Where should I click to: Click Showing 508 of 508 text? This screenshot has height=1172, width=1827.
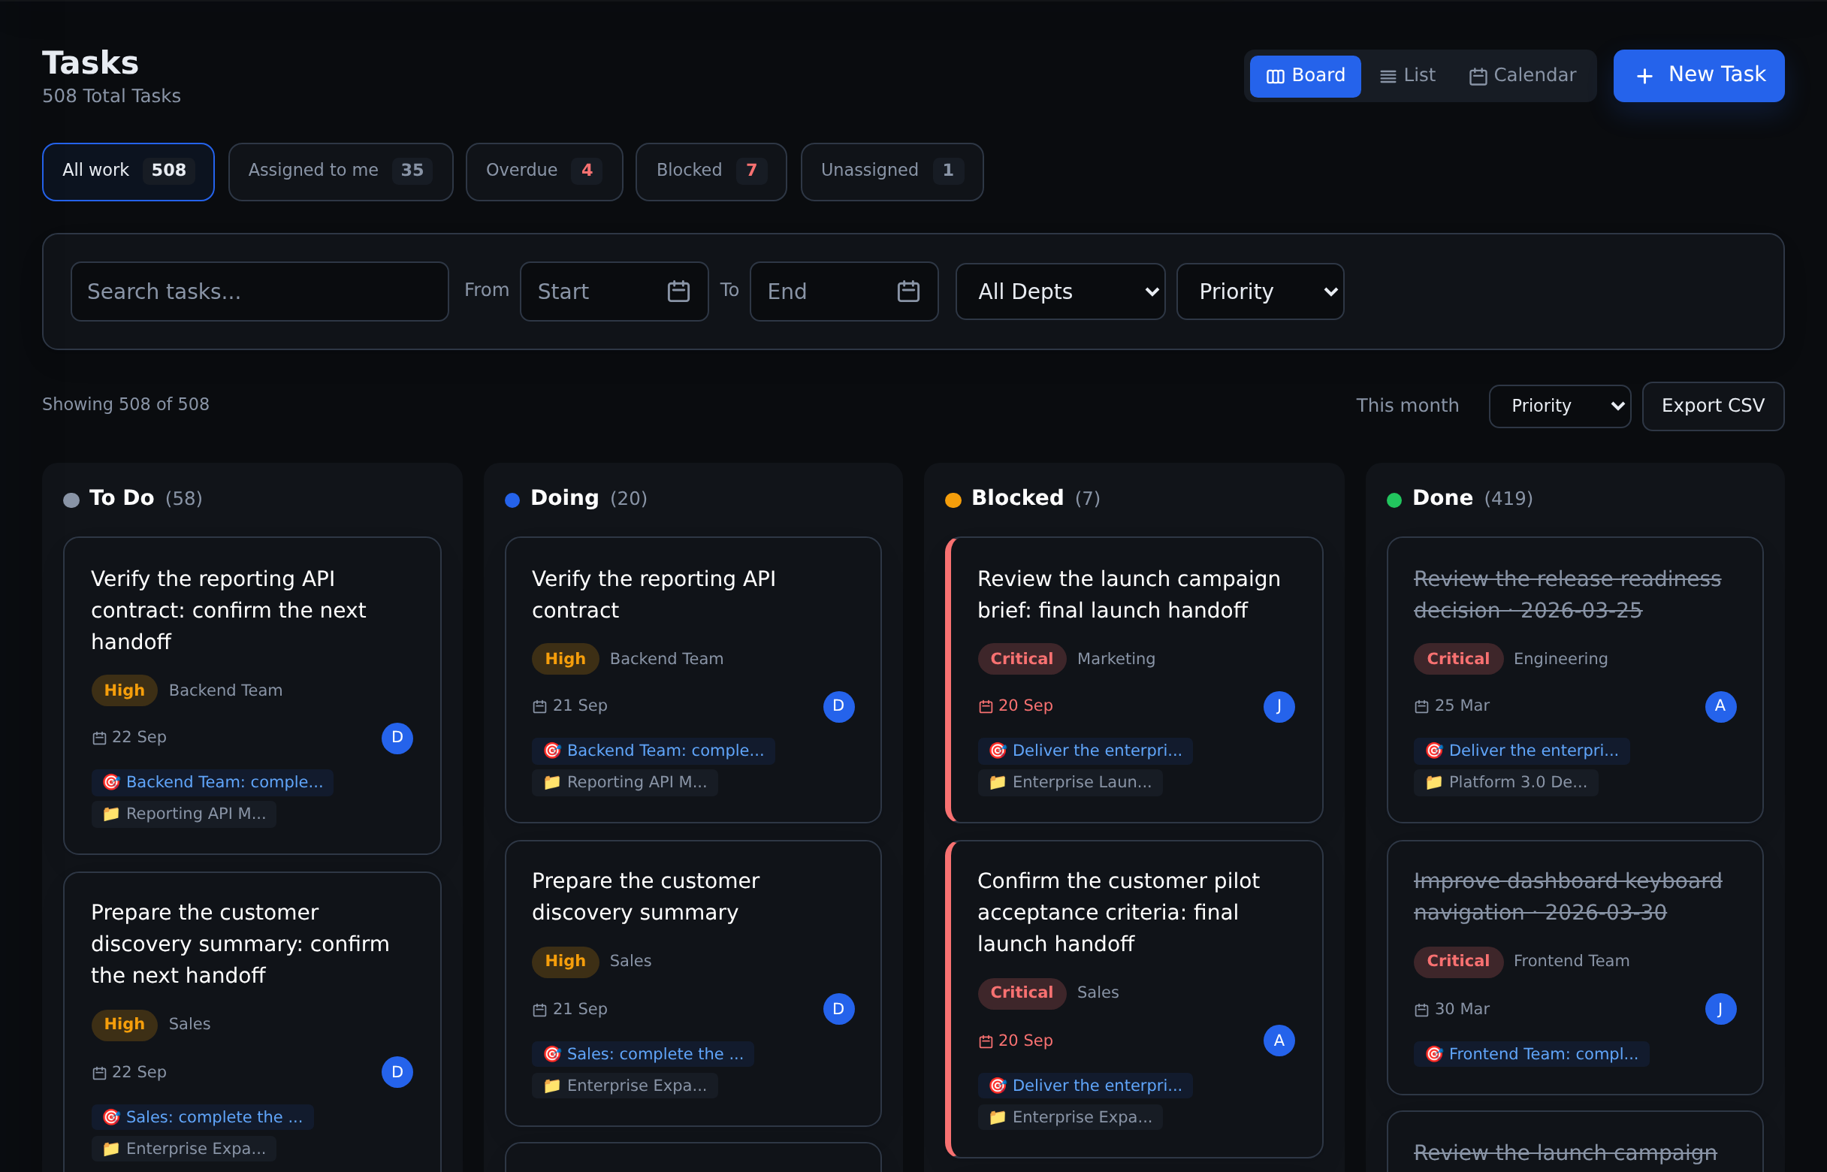click(125, 404)
